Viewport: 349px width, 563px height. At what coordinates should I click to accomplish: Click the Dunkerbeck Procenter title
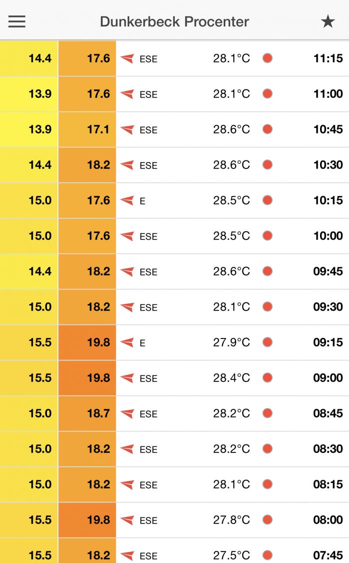click(174, 21)
